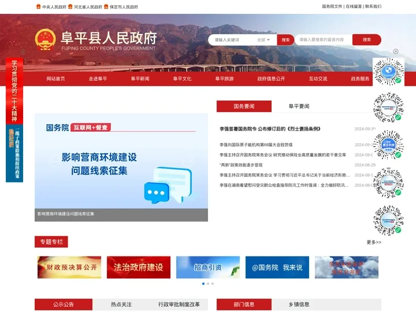Click the 搜索 button beside keyword field
This screenshot has width=416, height=312.
click(285, 40)
